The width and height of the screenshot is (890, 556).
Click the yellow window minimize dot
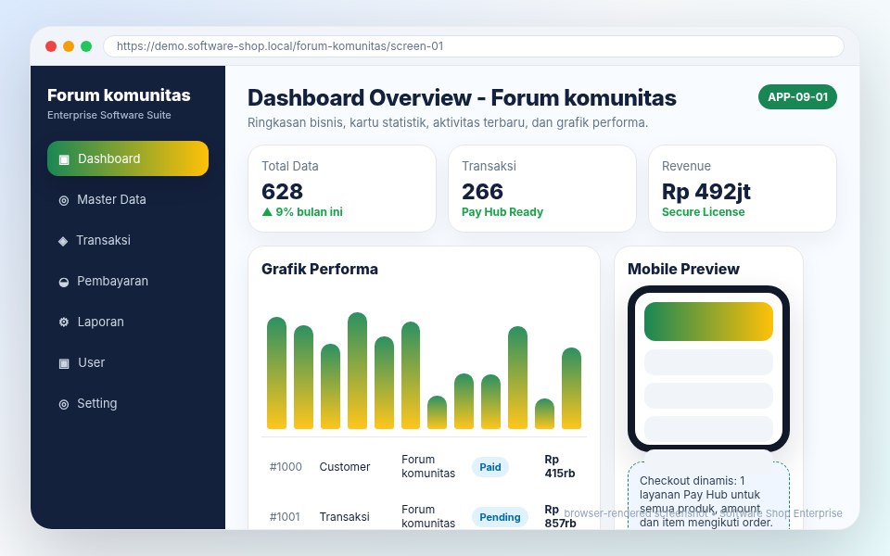pyautogui.click(x=69, y=46)
